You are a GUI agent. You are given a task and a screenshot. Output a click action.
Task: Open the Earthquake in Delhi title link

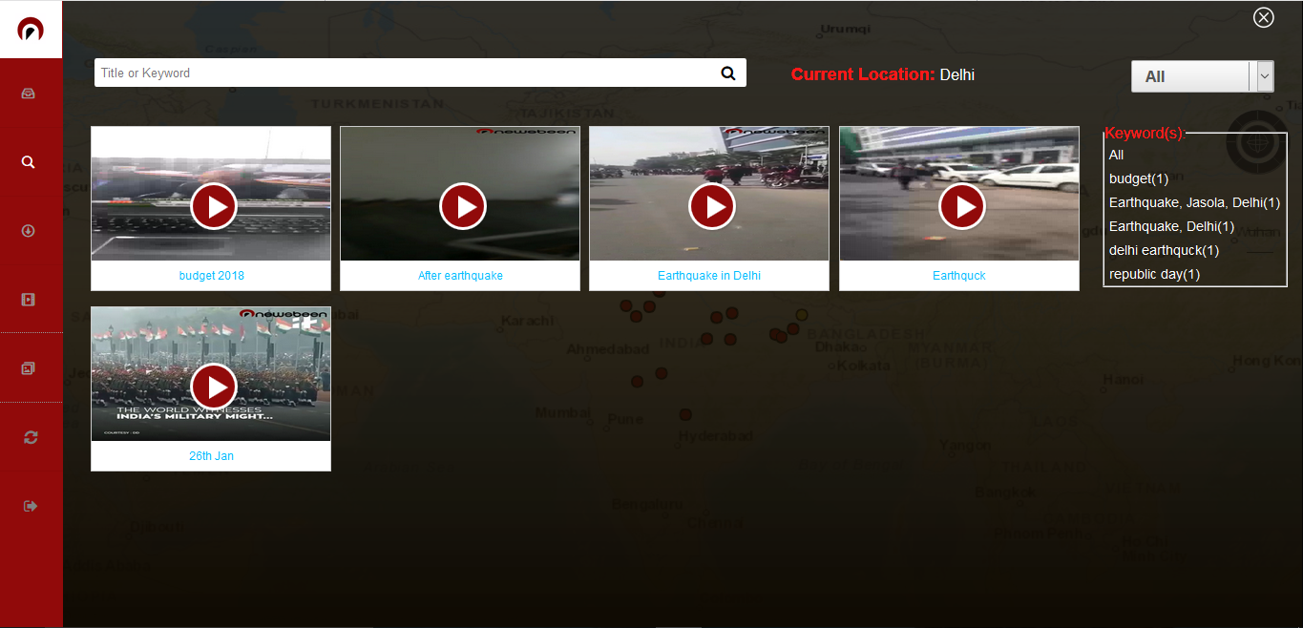[709, 276]
